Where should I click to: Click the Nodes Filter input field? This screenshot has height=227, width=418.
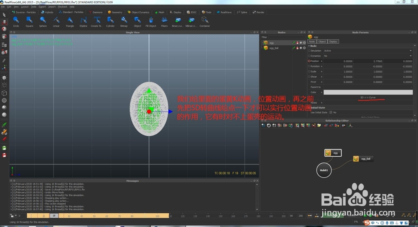[287, 37]
